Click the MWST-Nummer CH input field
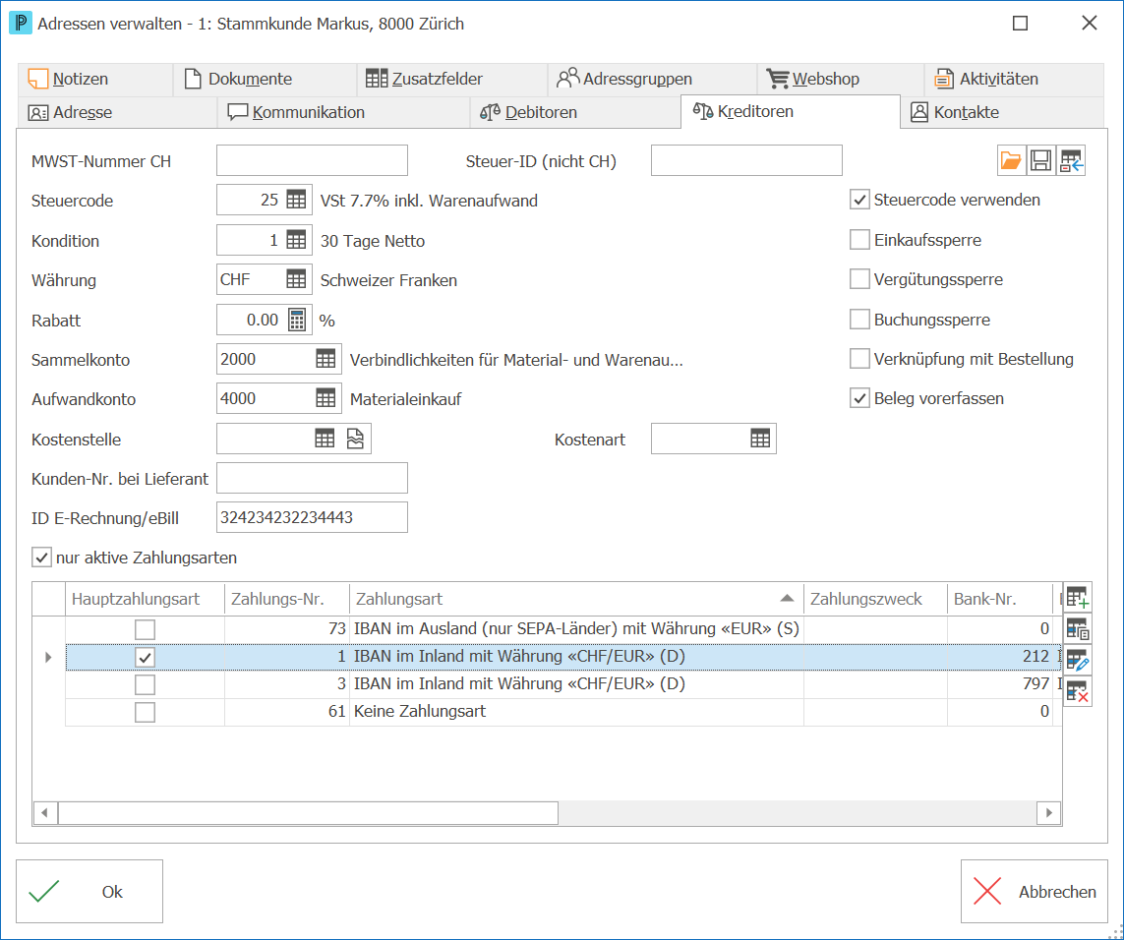The image size is (1124, 940). (312, 160)
